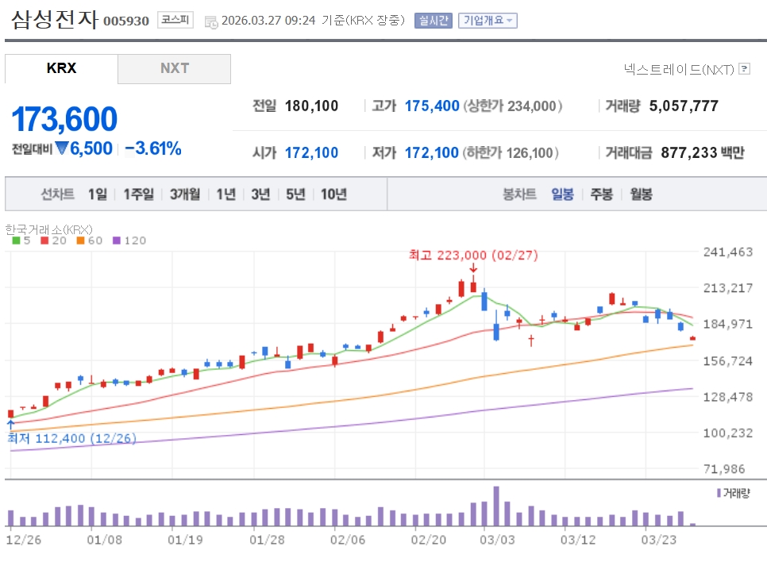Click the orange 60-day moving average legend swatch
Viewport: 767px width, 562px height.
click(x=80, y=241)
